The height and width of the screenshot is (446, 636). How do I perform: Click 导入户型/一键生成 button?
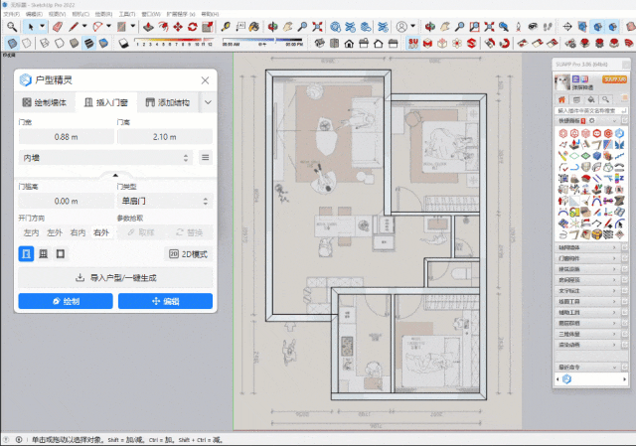coord(115,278)
